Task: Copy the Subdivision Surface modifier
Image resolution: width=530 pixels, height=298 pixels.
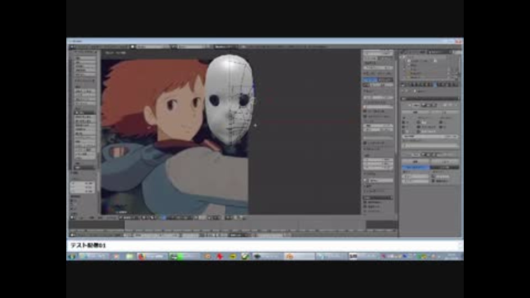Action: point(444,162)
